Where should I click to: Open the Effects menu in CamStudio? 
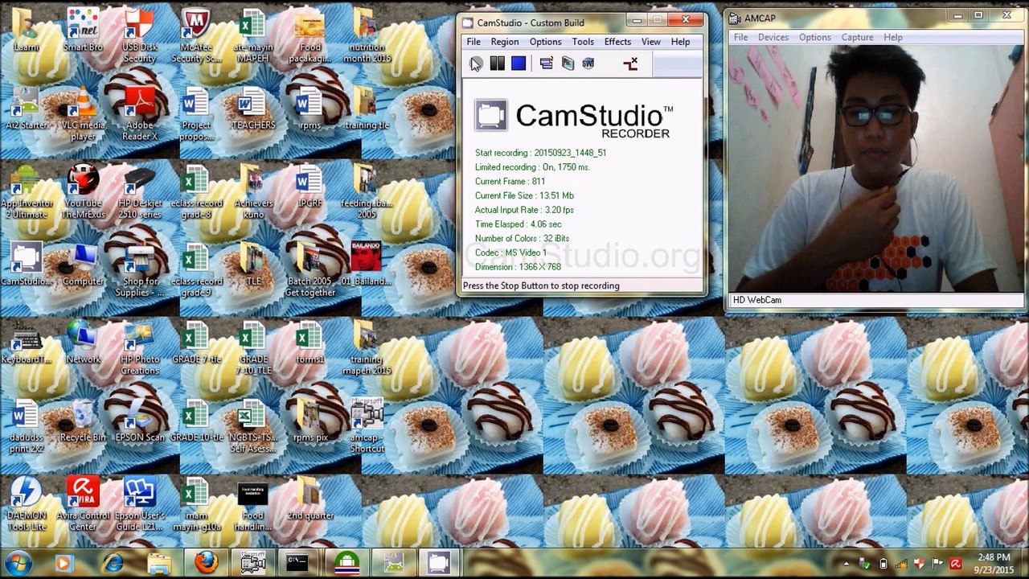click(x=617, y=42)
